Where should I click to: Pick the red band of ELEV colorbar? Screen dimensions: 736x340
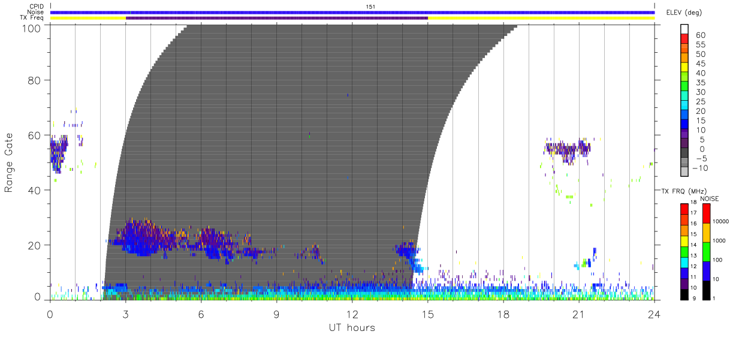click(684, 40)
